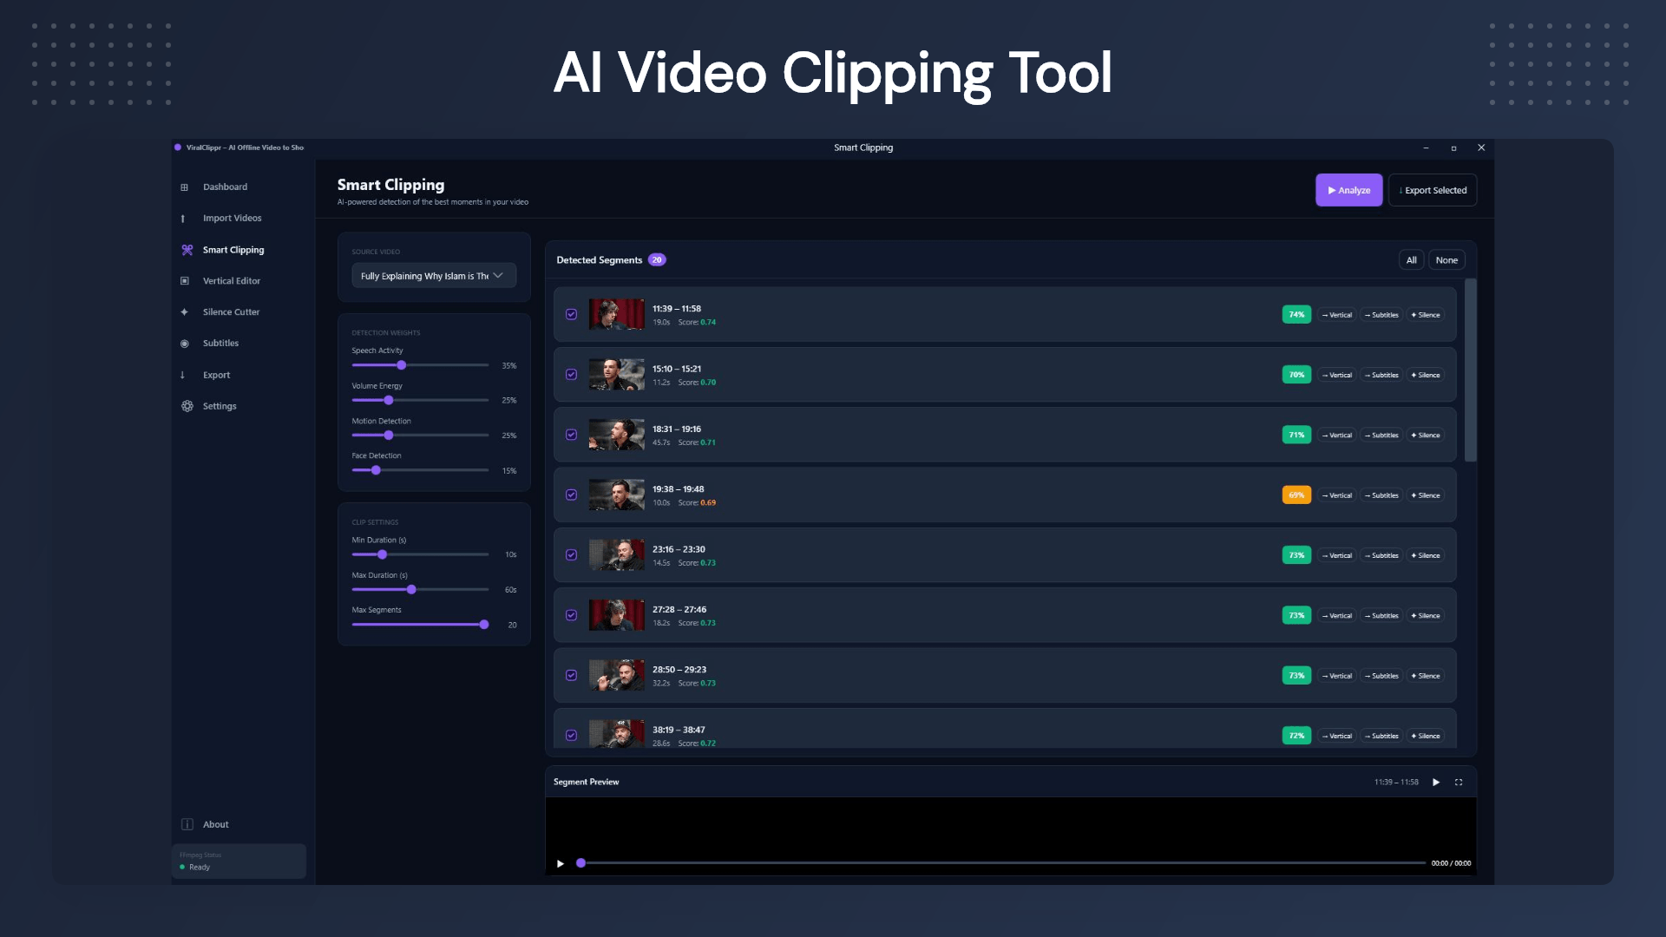Click the Detected Segments list scrollbar
The height and width of the screenshot is (937, 1666).
click(x=1470, y=370)
